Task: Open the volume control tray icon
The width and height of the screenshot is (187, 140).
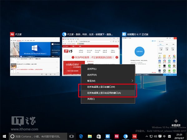Action: (x=156, y=137)
